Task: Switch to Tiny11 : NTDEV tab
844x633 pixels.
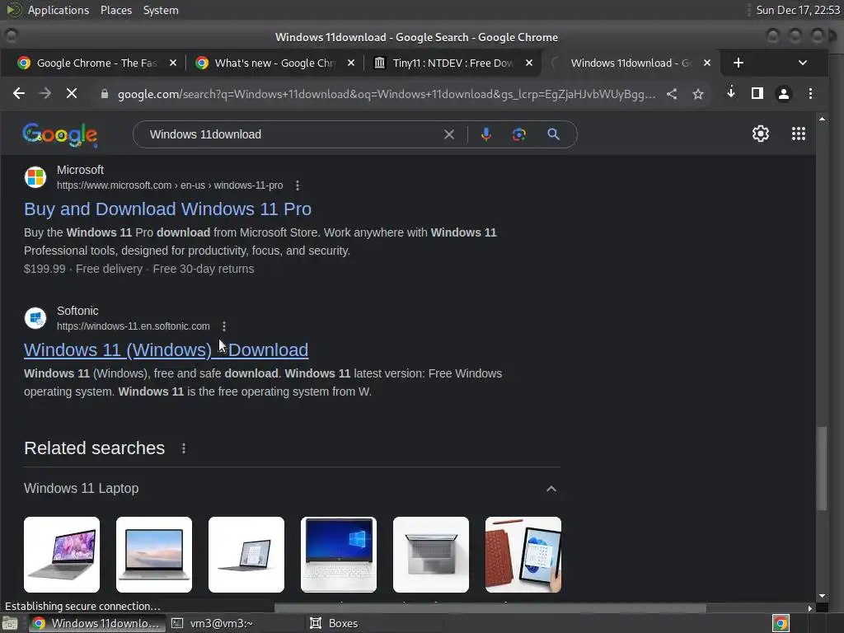Action: pyautogui.click(x=453, y=63)
